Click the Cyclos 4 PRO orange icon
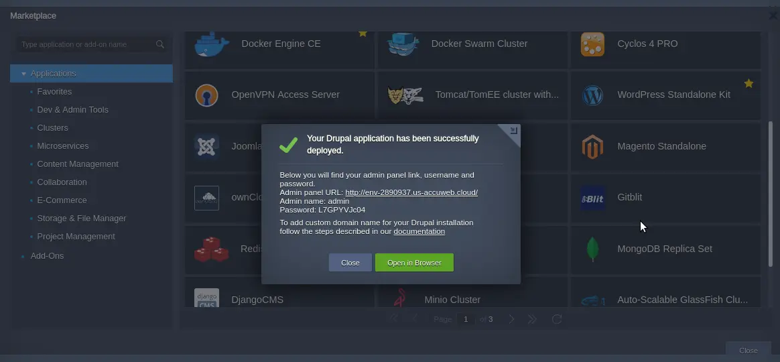Screen dimensions: 780x362 click(592, 44)
